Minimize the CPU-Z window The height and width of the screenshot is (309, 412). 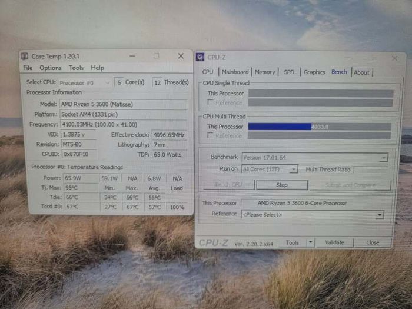tap(347, 58)
